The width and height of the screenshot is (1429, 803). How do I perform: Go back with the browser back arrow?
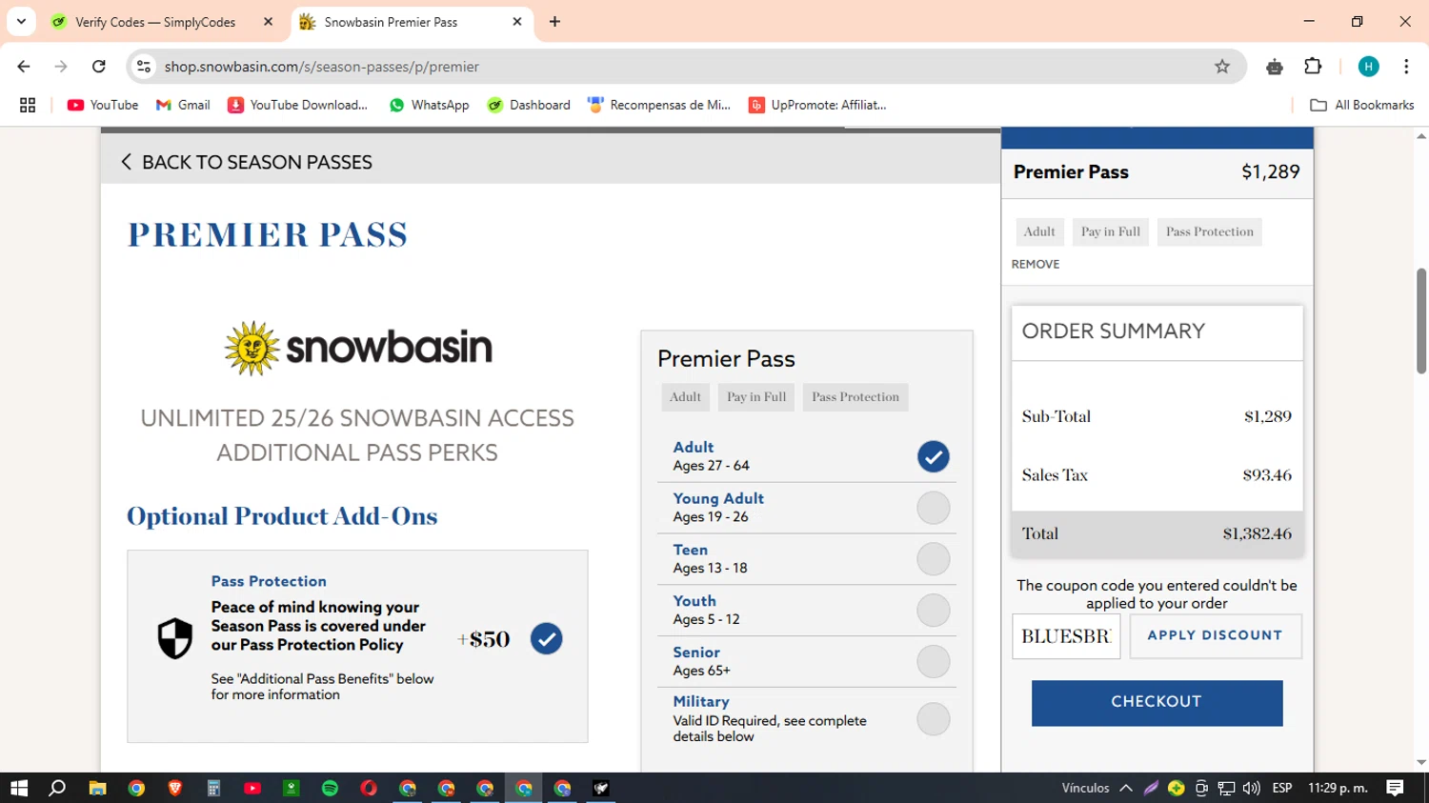[x=24, y=67]
